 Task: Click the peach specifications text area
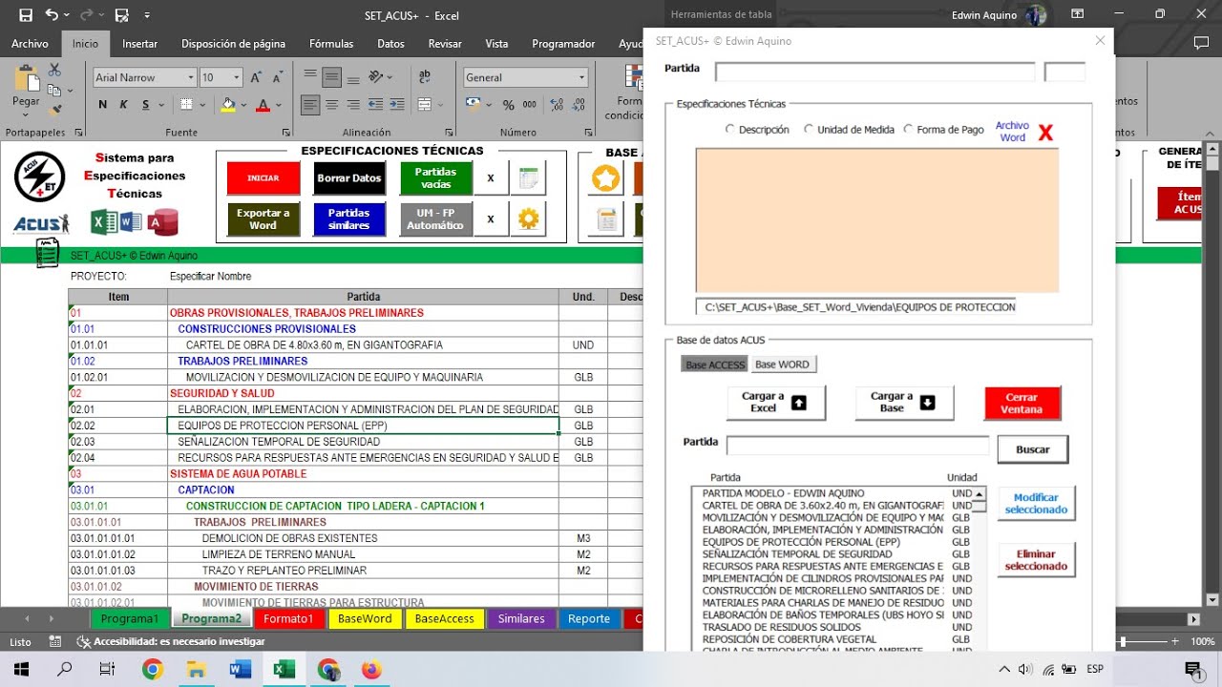pyautogui.click(x=876, y=220)
